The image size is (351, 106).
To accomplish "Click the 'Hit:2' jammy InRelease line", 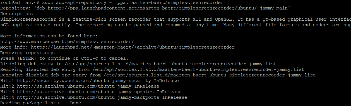I will 80,86.
